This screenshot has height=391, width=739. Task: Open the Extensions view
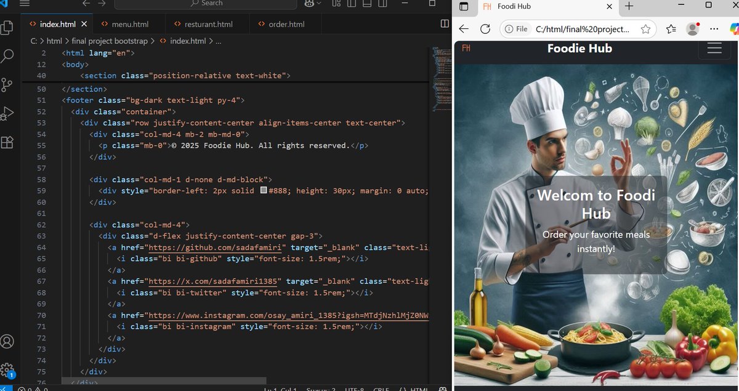8,142
